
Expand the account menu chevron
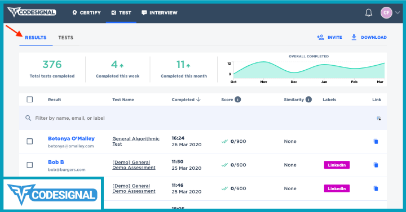[x=398, y=13]
